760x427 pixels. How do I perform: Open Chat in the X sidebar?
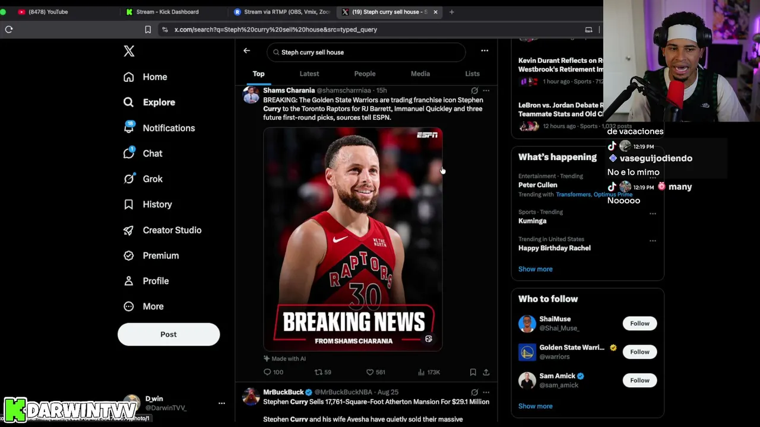(142, 154)
